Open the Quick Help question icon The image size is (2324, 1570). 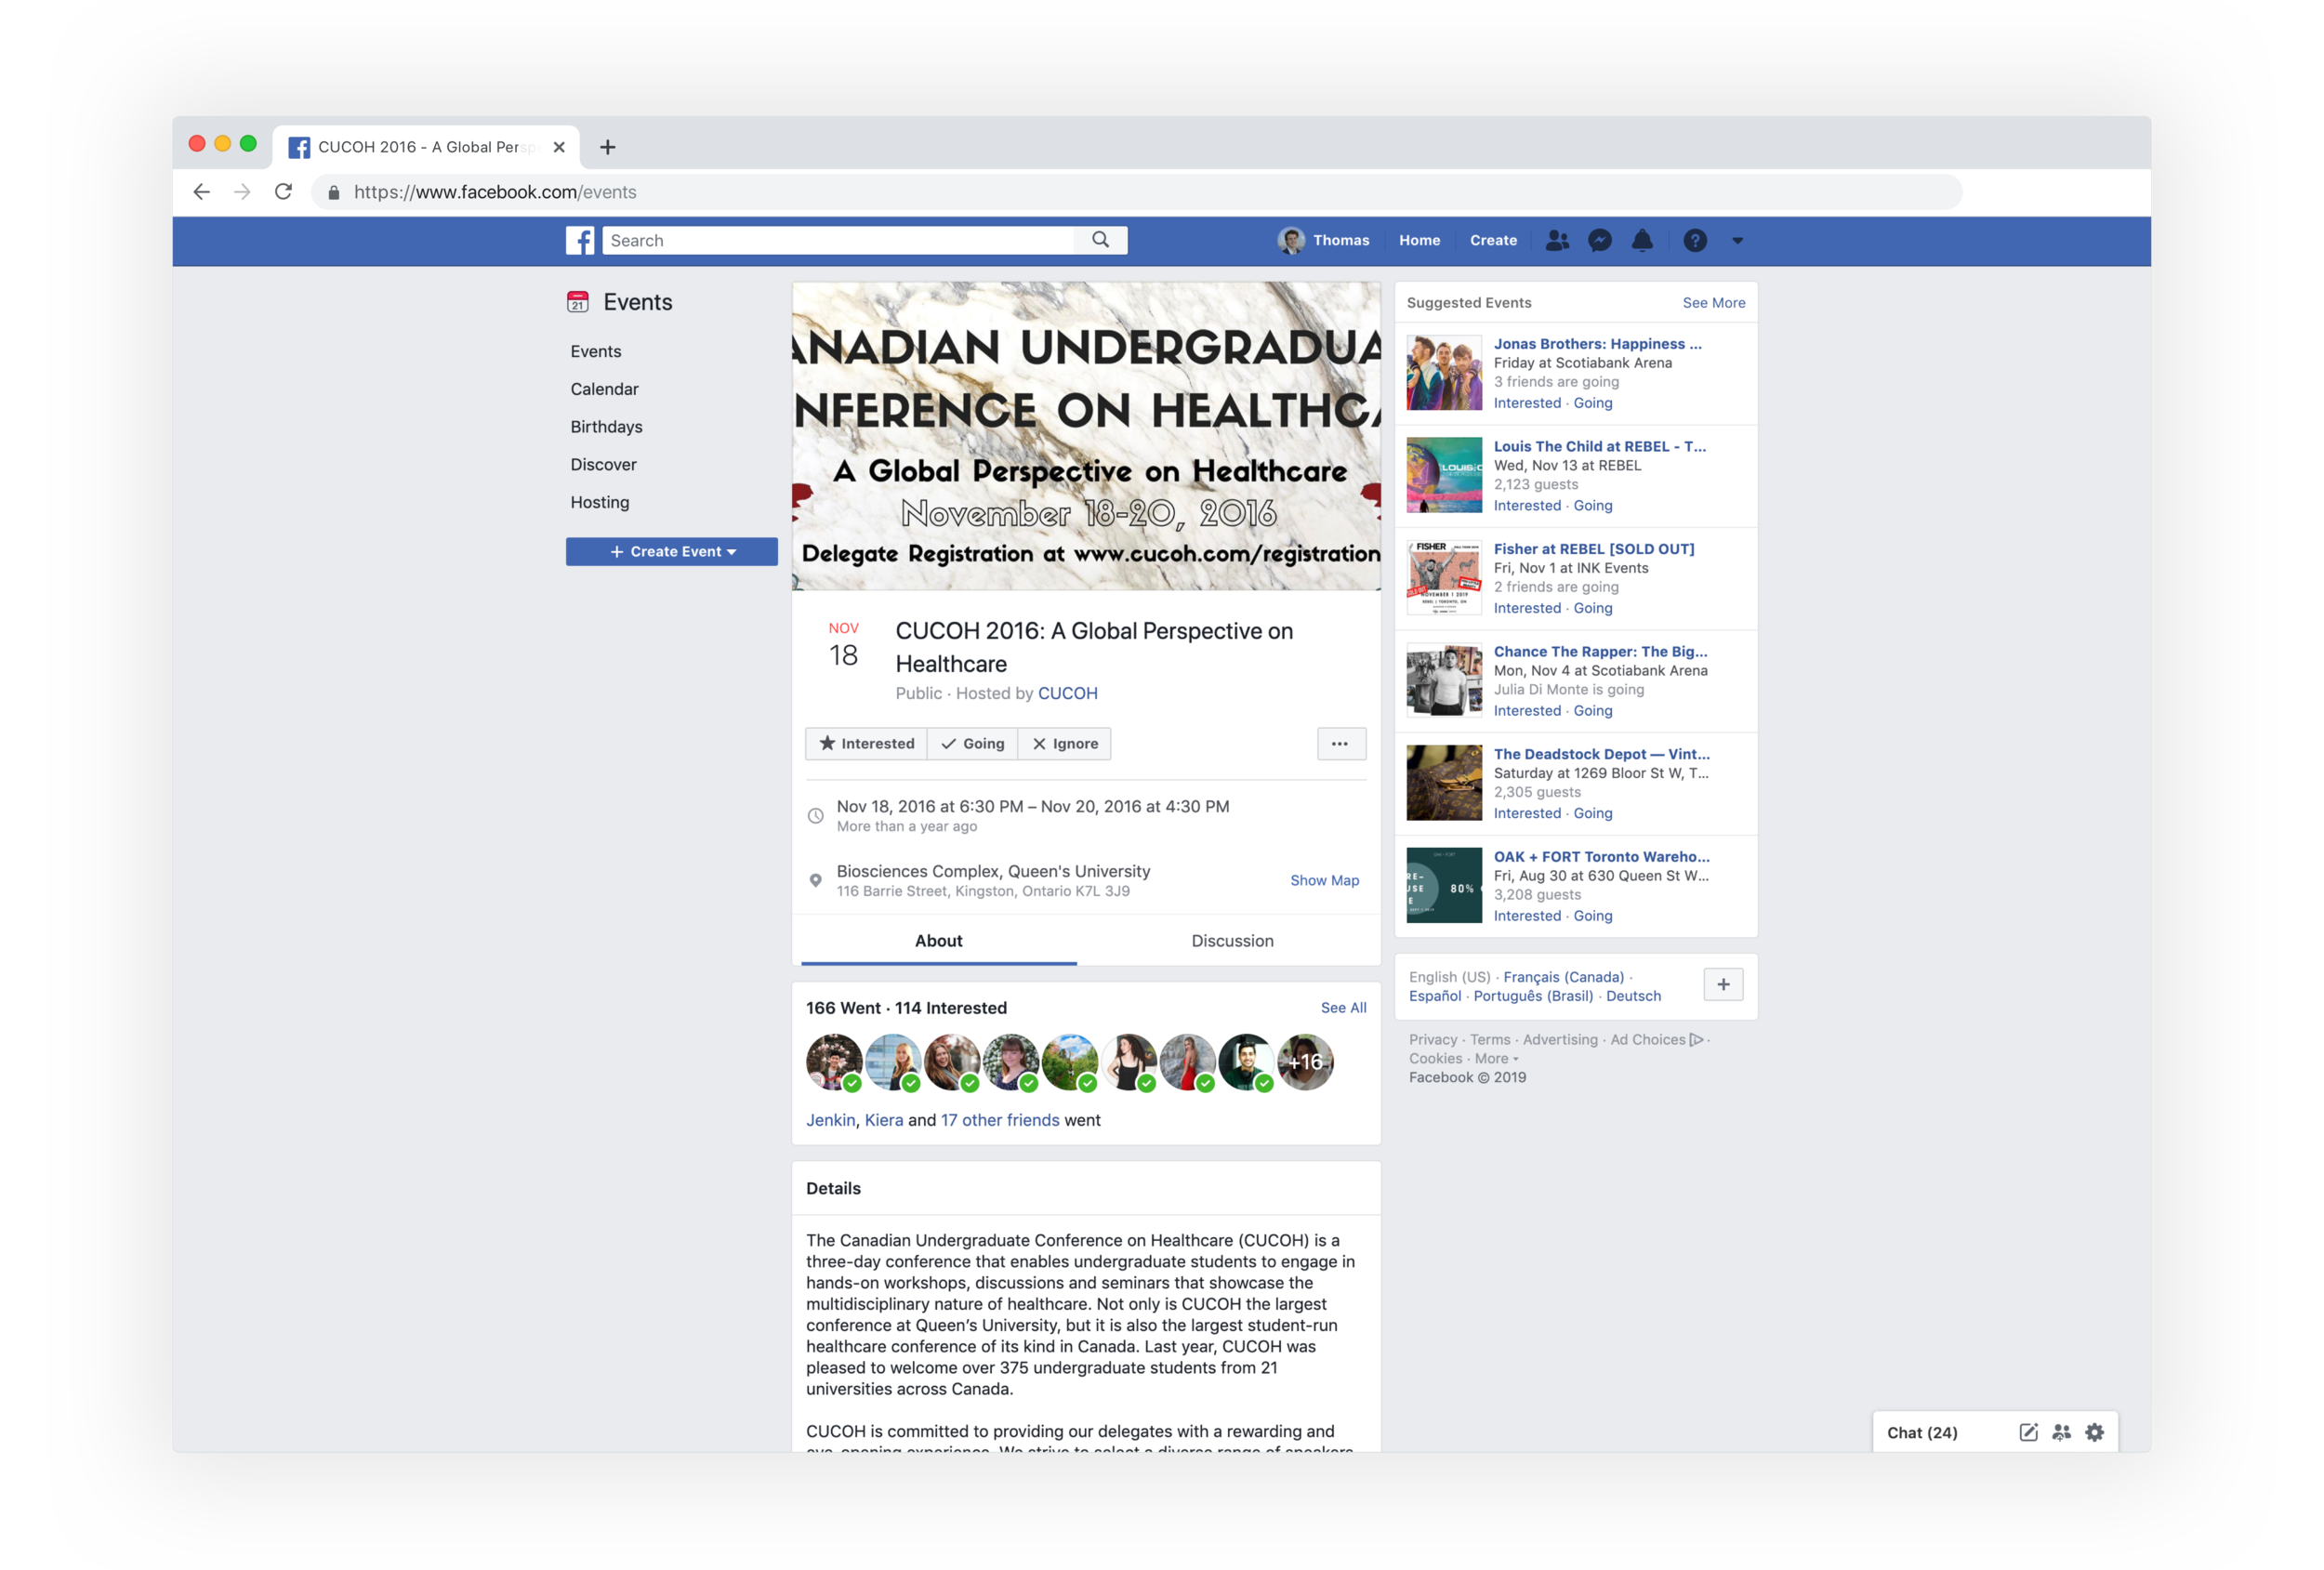[x=1695, y=240]
